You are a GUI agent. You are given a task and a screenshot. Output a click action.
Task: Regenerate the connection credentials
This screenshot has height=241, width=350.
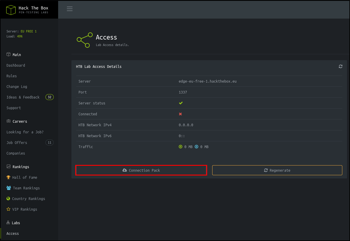[277, 170]
